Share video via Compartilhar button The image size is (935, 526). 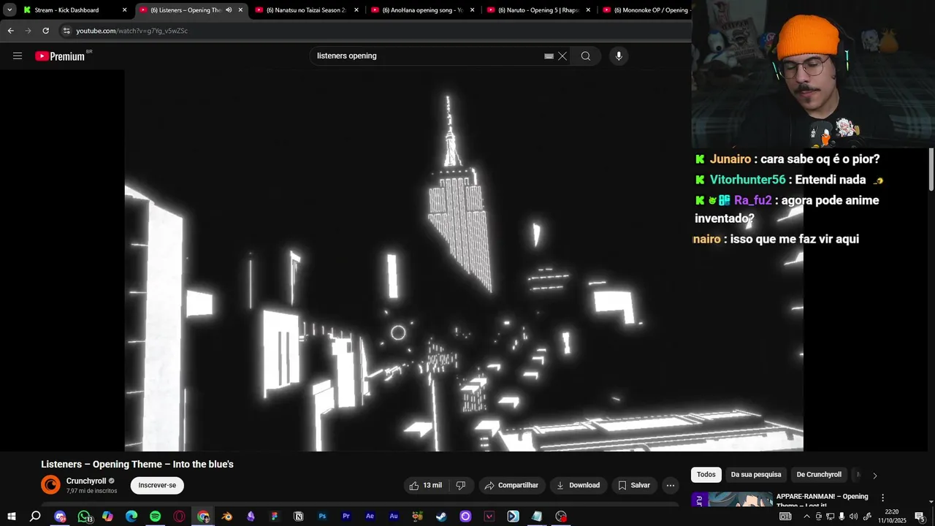(511, 485)
